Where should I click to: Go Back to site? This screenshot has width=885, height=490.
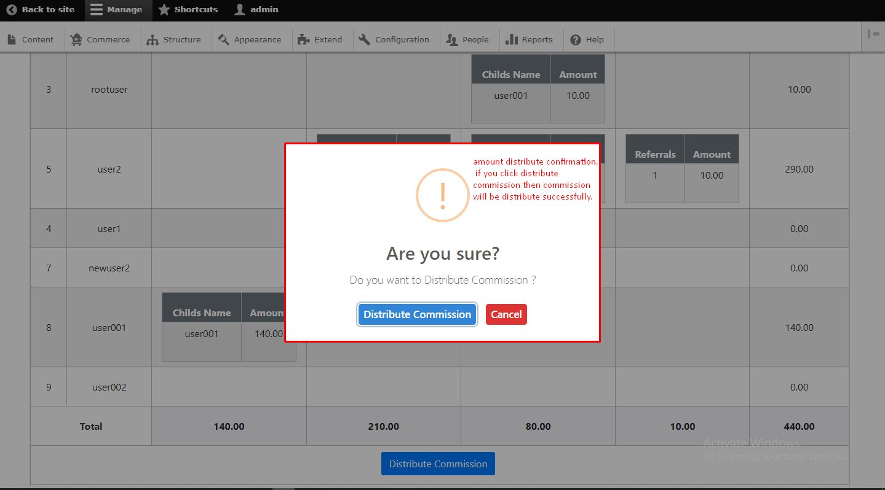(41, 10)
